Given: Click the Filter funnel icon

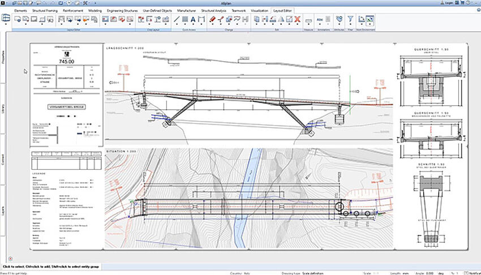Looking at the screenshot, I should [350, 19].
